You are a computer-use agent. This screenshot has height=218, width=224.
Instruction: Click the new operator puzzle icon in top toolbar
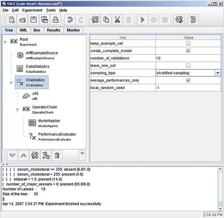point(95,20)
